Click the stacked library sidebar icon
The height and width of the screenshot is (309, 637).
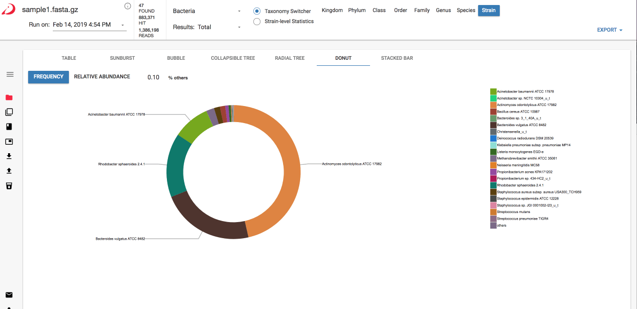[9, 112]
